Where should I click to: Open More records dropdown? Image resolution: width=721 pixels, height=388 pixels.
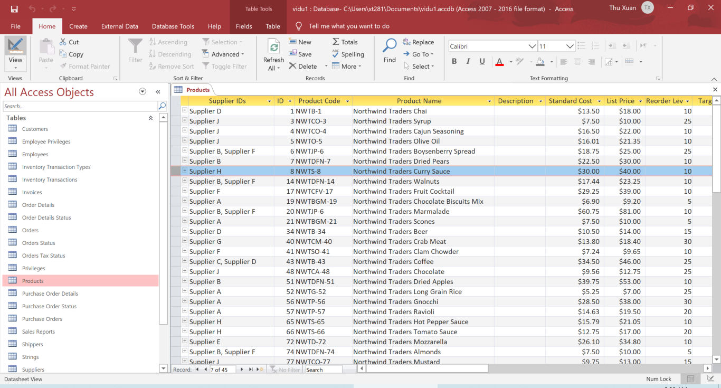click(x=347, y=67)
